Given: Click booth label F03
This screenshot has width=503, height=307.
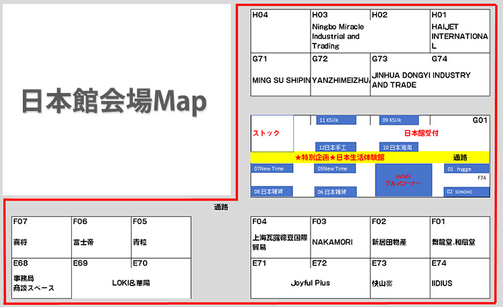Looking at the screenshot, I should (319, 221).
